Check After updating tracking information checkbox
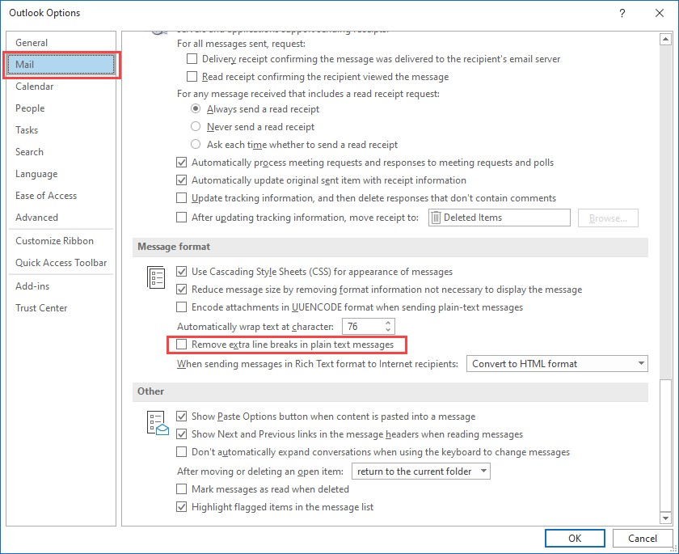This screenshot has width=679, height=554. (x=181, y=217)
